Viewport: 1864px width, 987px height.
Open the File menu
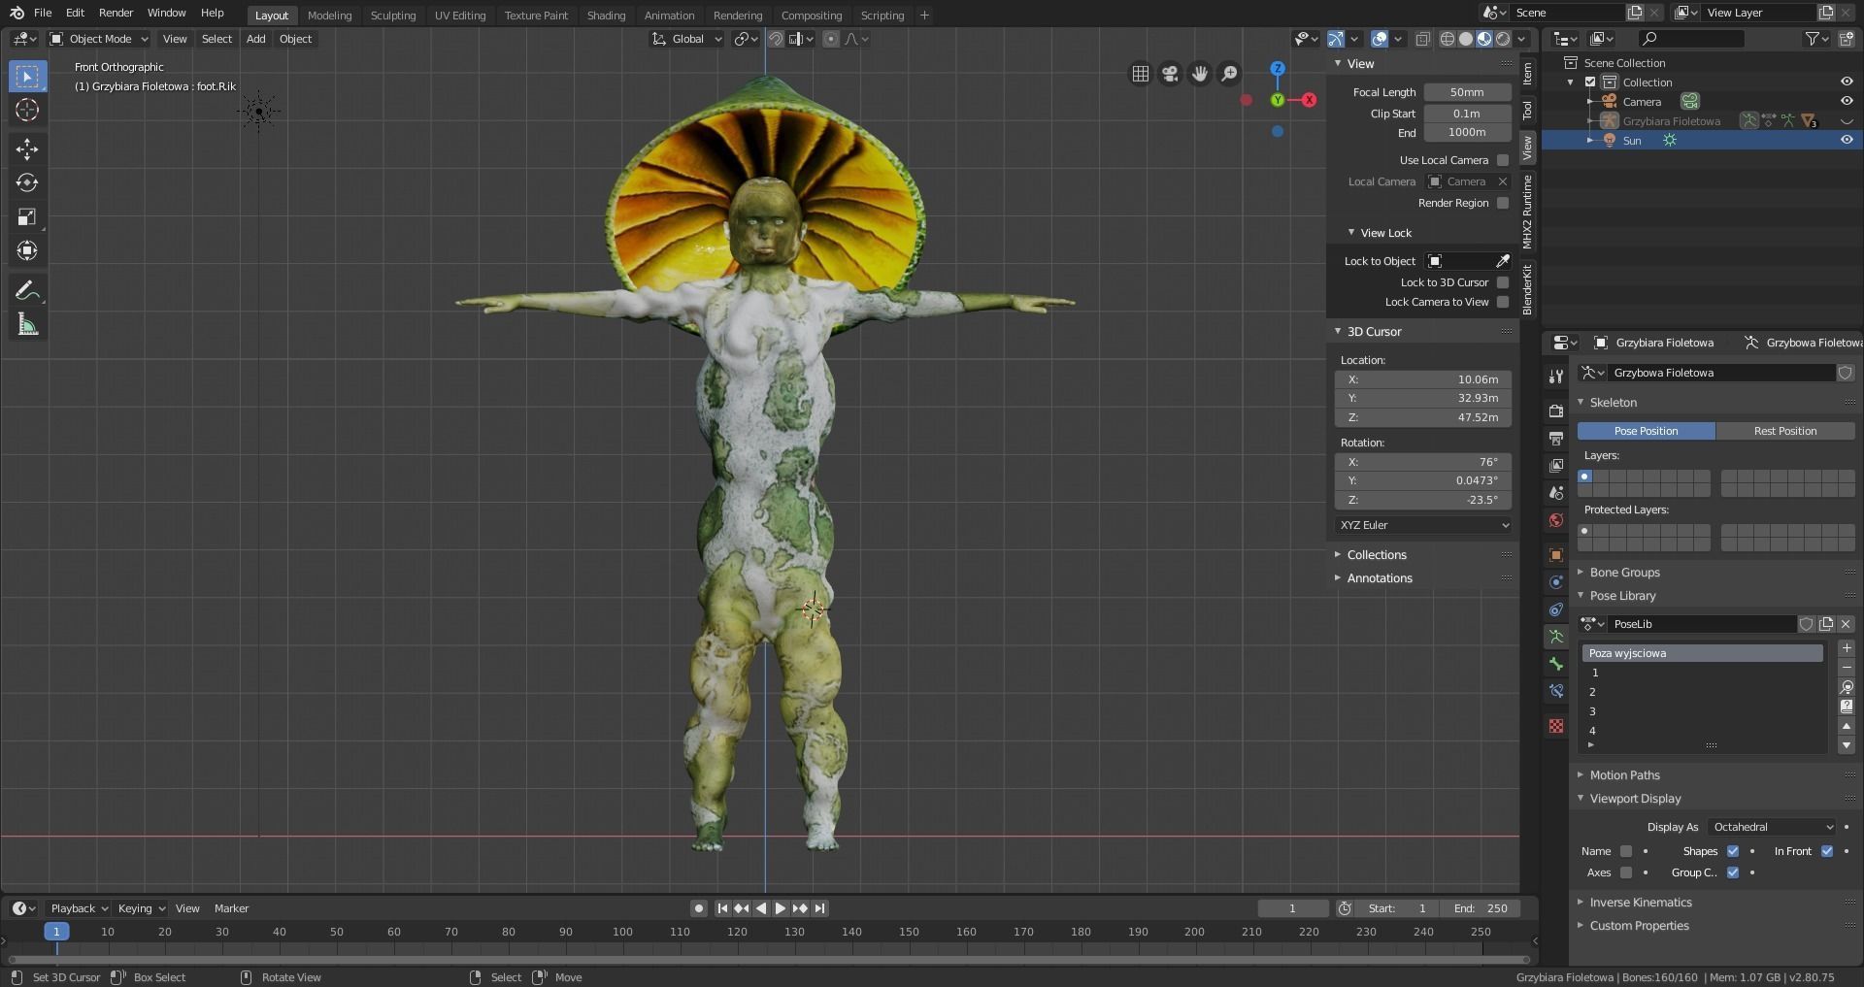coord(43,13)
